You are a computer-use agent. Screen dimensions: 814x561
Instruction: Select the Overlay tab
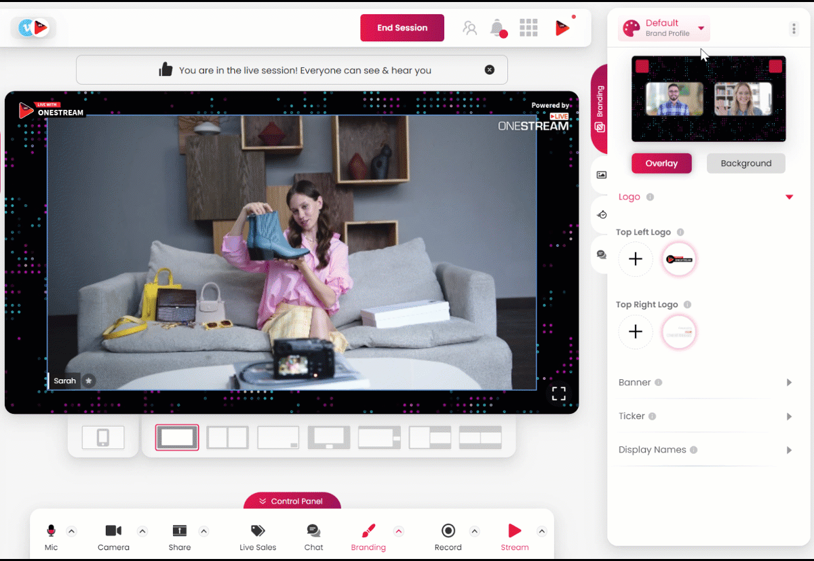coord(661,163)
